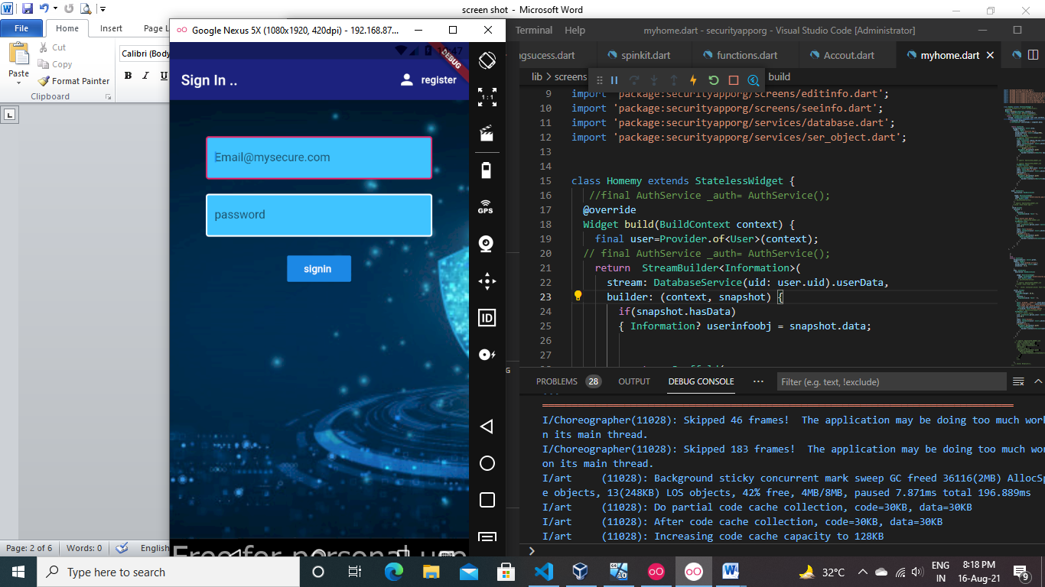The image size is (1045, 587).
Task: Stop debugging with the red square
Action: (733, 80)
